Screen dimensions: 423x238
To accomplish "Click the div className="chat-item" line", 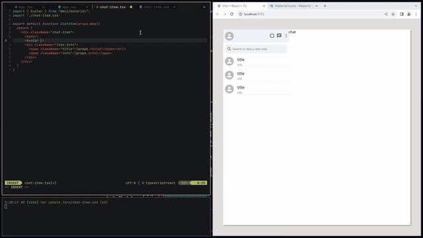I will tap(48, 32).
